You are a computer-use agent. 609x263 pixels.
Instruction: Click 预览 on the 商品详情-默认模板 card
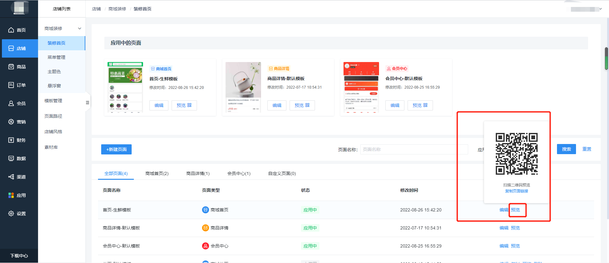tap(302, 105)
